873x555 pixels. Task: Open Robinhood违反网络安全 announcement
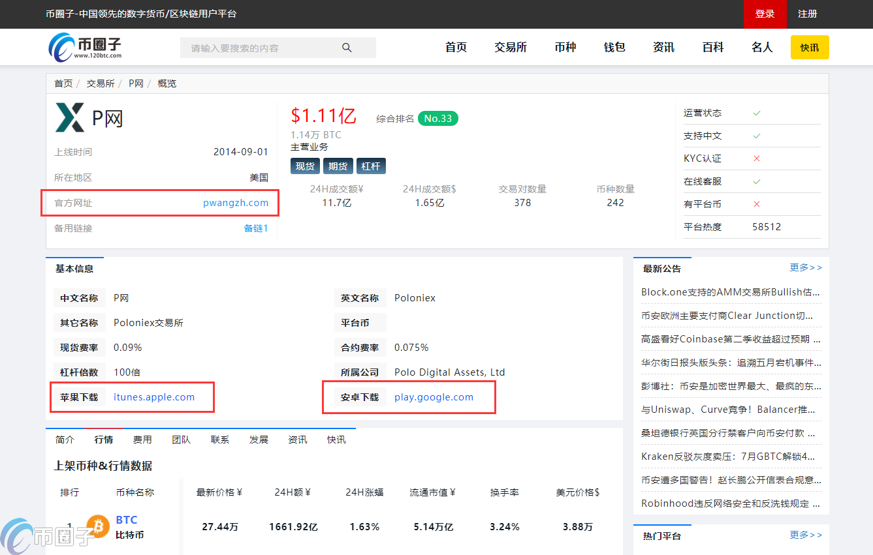(731, 503)
